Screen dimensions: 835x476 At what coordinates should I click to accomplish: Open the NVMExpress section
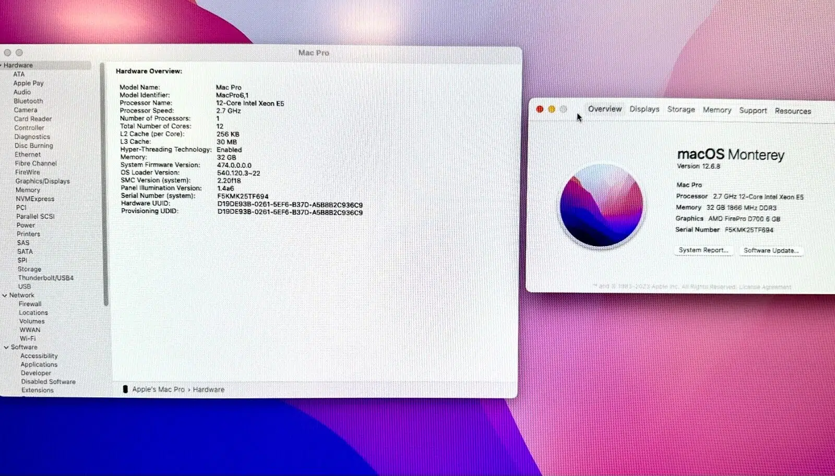[35, 199]
